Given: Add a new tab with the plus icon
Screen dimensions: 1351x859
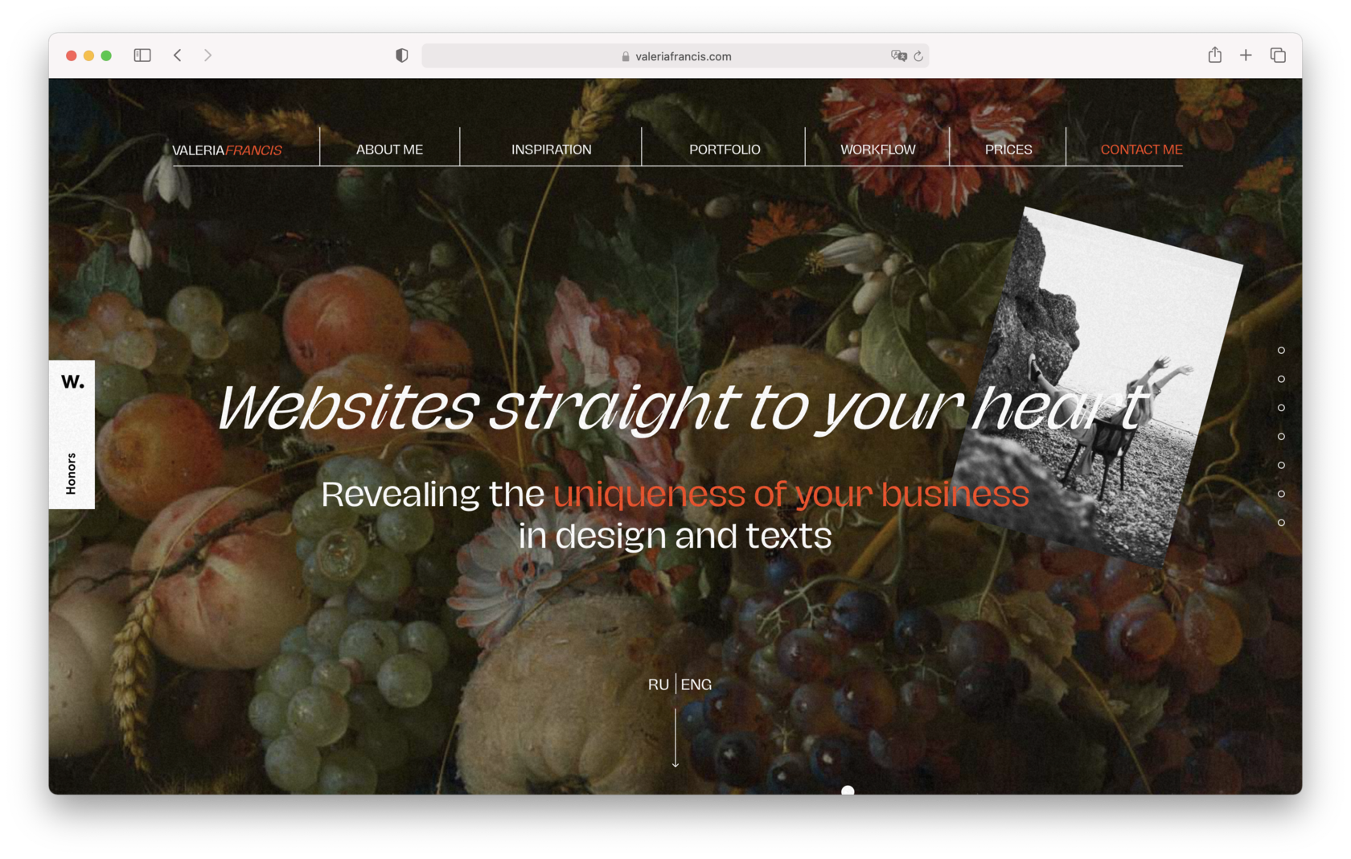Looking at the screenshot, I should click(x=1246, y=55).
